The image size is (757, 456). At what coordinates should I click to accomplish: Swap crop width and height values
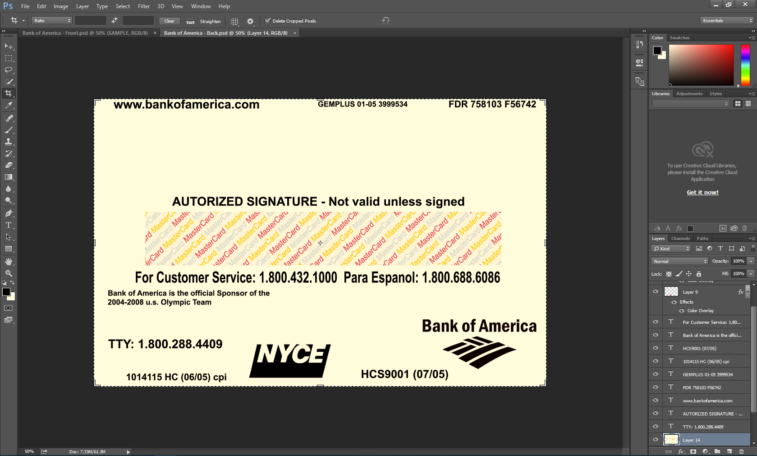click(115, 20)
